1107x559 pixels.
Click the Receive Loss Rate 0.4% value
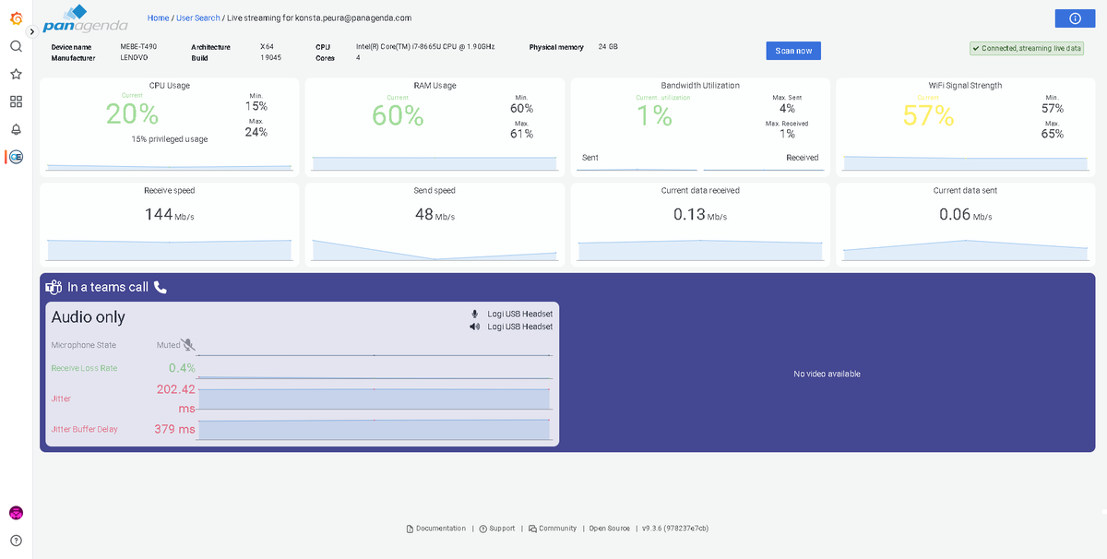pyautogui.click(x=182, y=368)
